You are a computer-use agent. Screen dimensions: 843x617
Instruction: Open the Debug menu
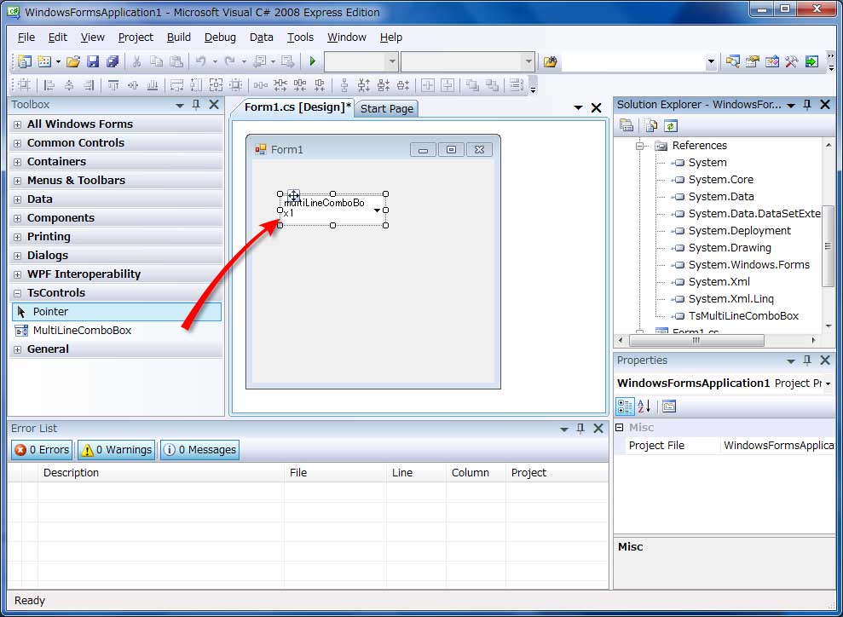pyautogui.click(x=220, y=37)
